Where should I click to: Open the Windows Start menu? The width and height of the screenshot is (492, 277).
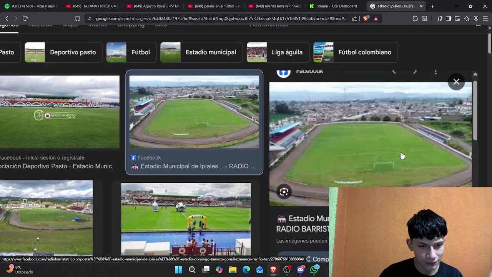click(x=178, y=270)
